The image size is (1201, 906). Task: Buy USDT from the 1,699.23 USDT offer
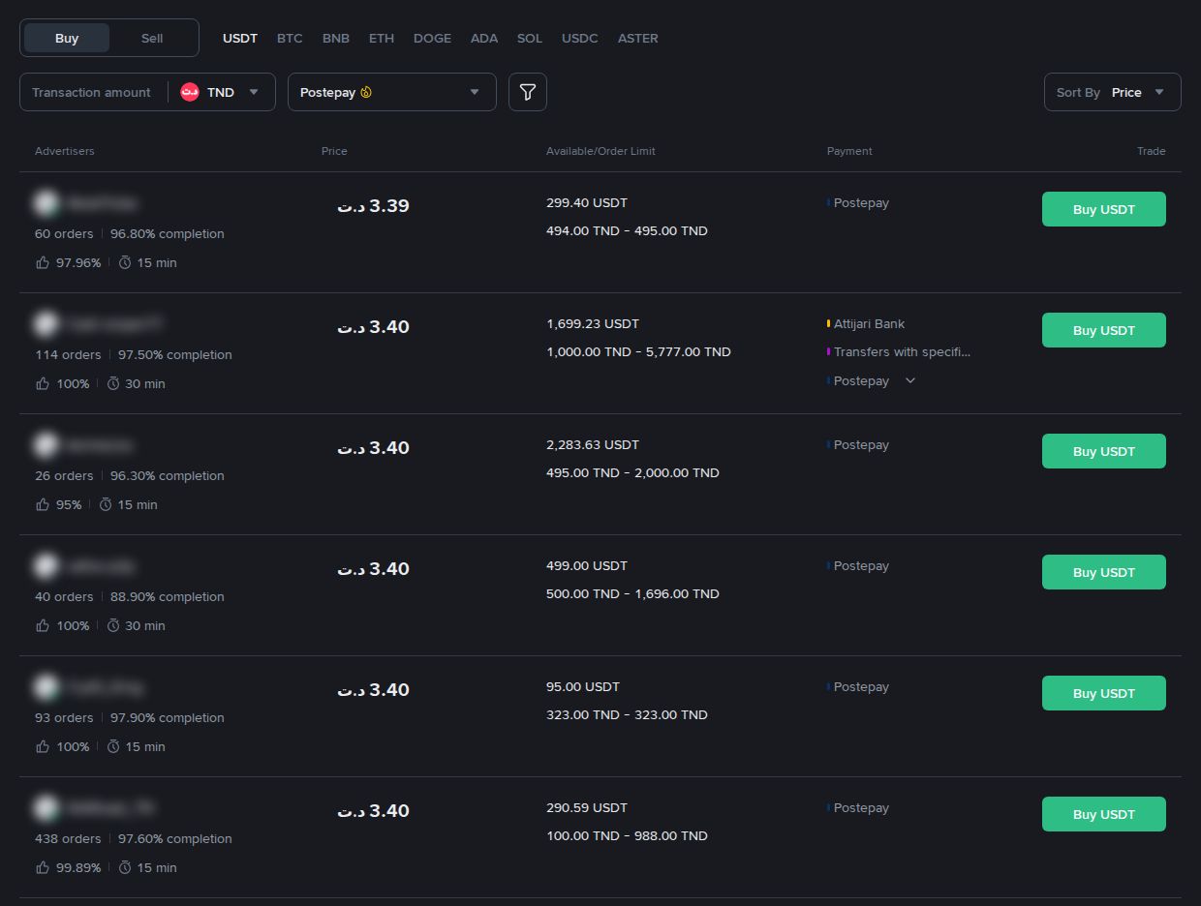pyautogui.click(x=1104, y=330)
